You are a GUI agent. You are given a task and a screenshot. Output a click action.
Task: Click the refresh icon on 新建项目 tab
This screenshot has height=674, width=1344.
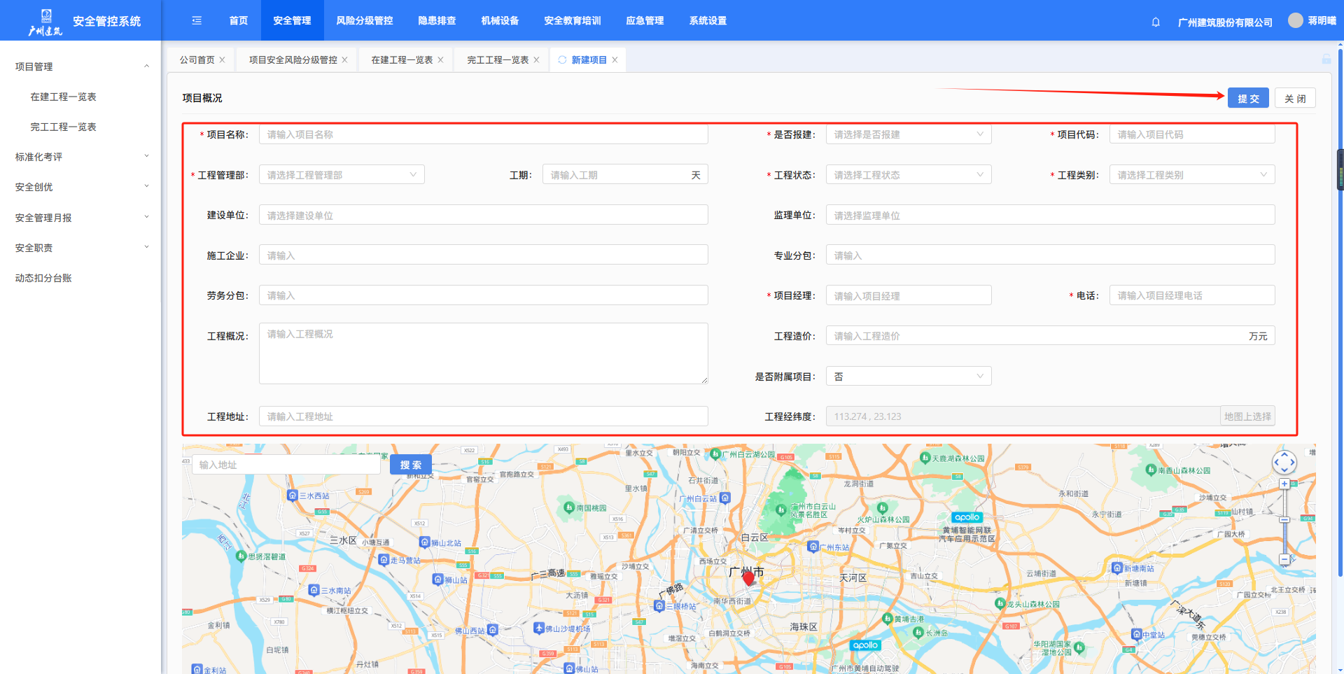tap(562, 60)
